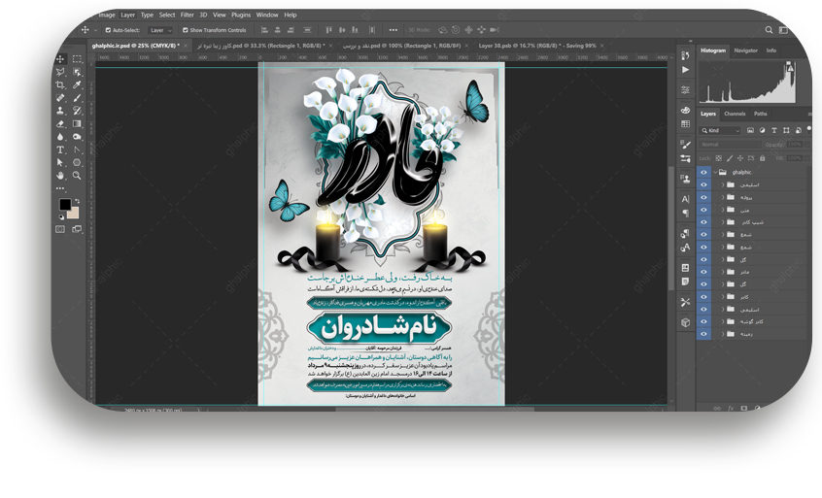Open the Auto-Select Layer dropdown
The image size is (822, 498).
pos(159,30)
